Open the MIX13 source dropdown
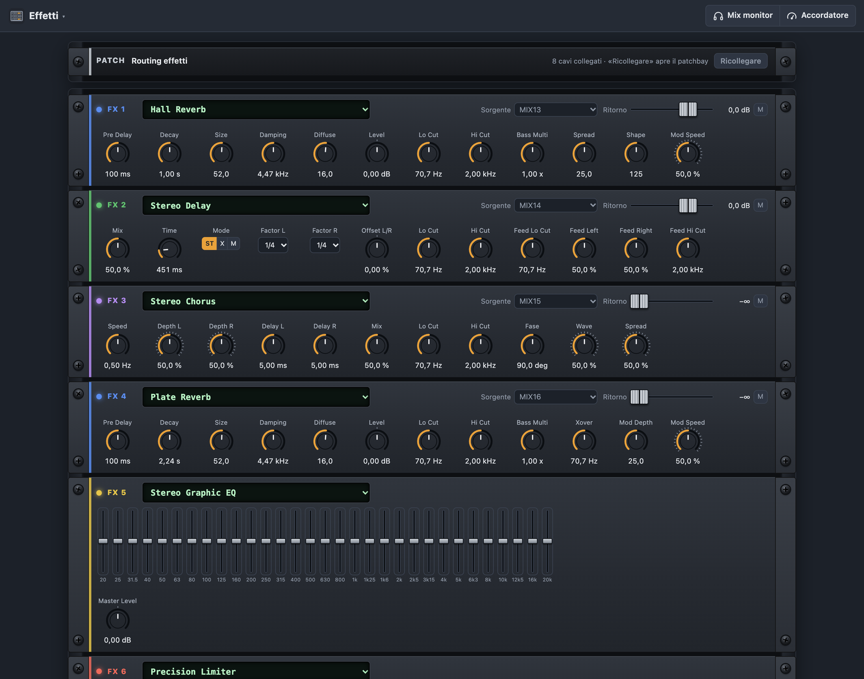Screen dimensions: 864x679 click(556, 110)
